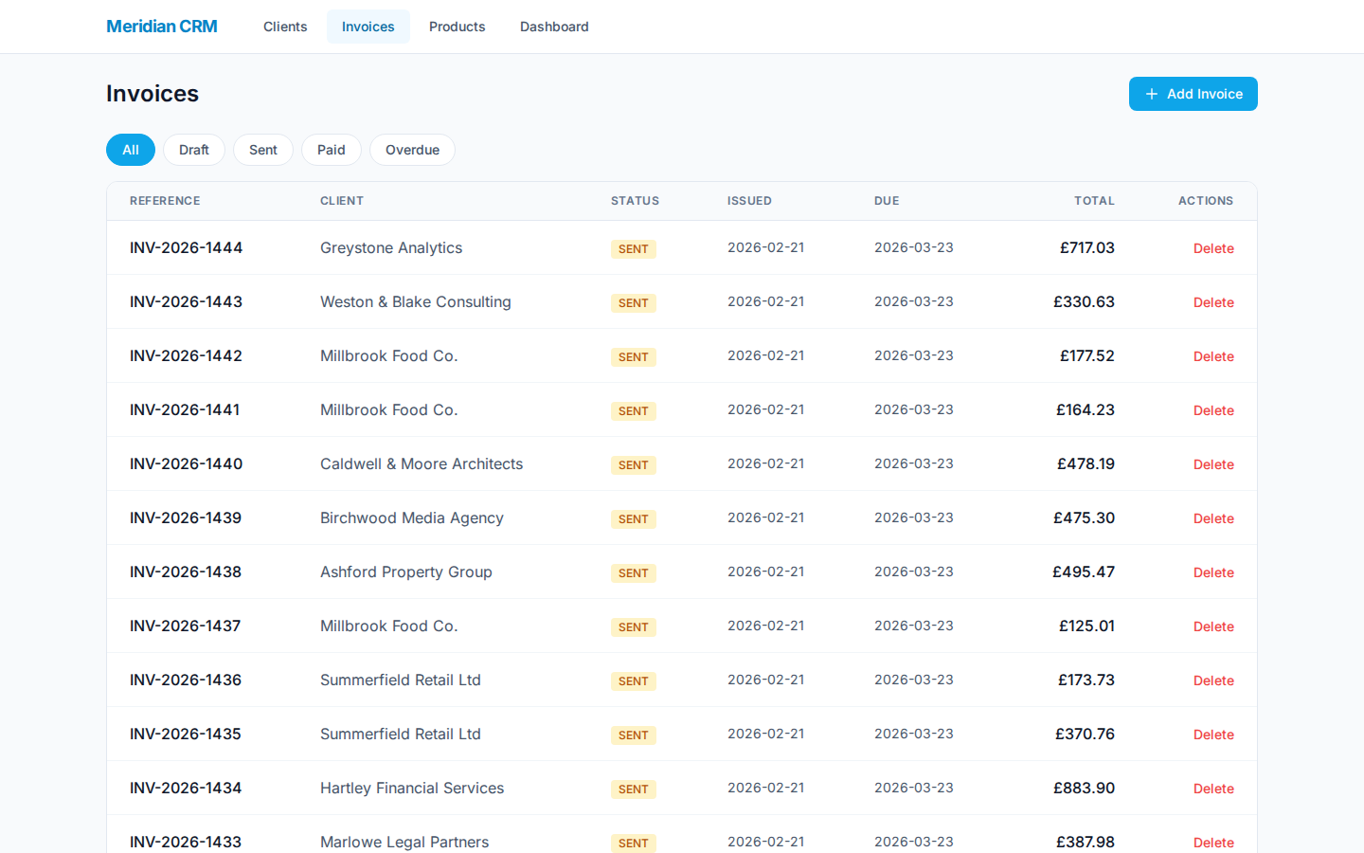1364x853 pixels.
Task: Delete invoice INV-2026-1434
Action: click(1213, 789)
